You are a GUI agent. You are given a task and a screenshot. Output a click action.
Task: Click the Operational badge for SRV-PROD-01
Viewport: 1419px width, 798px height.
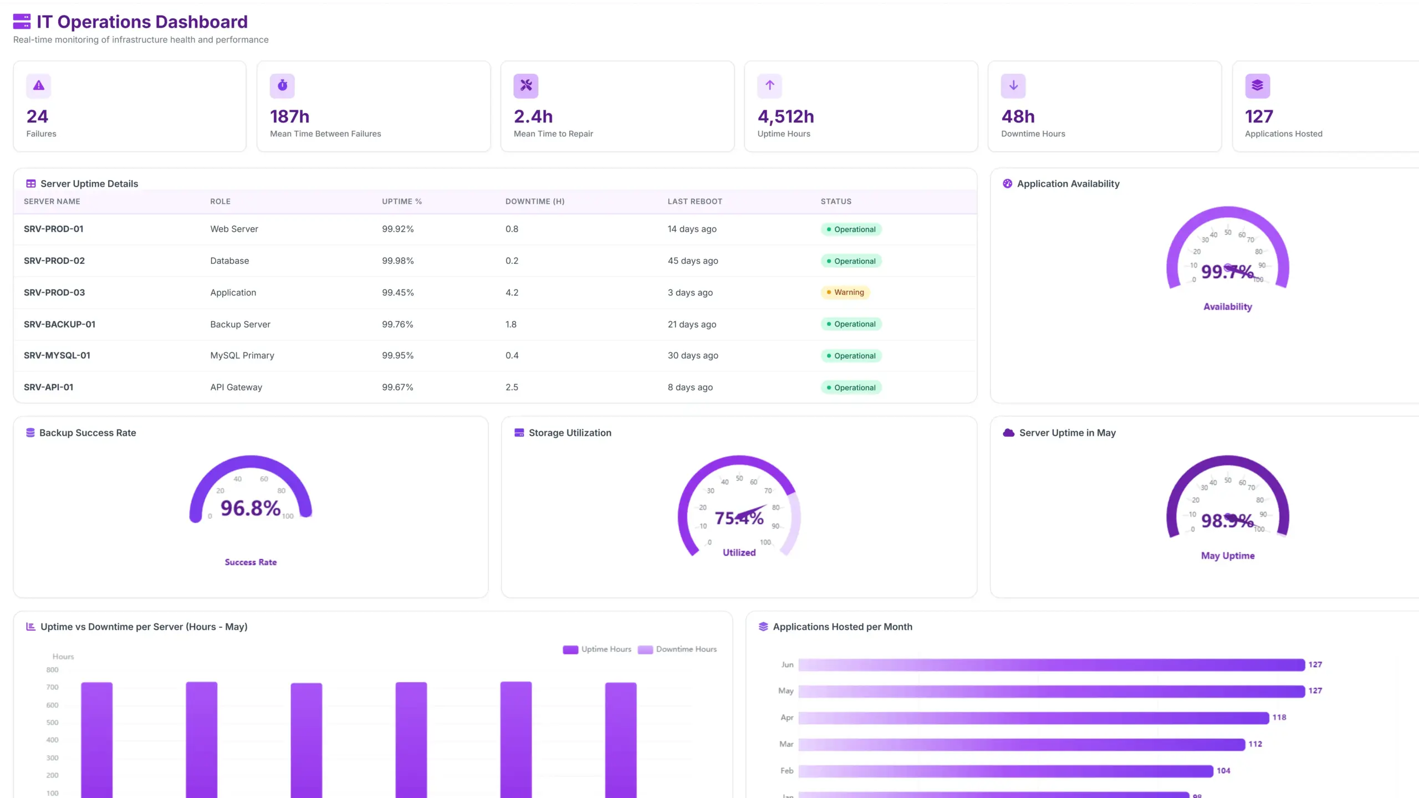851,229
